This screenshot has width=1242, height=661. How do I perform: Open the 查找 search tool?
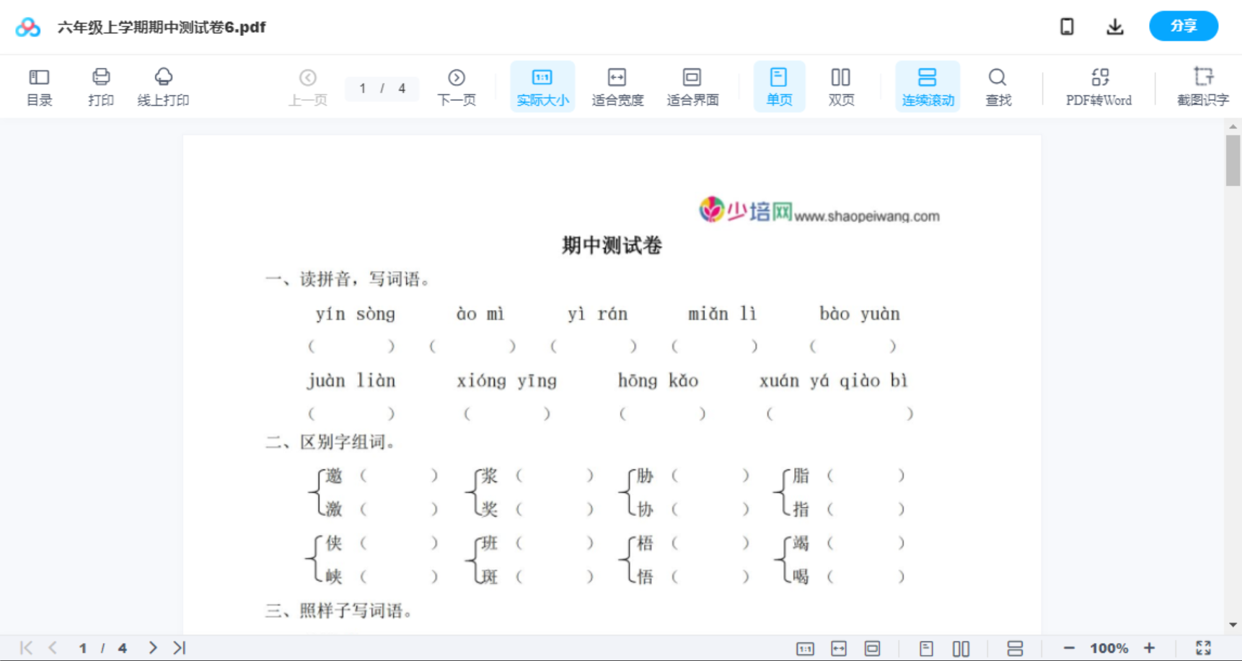[997, 86]
